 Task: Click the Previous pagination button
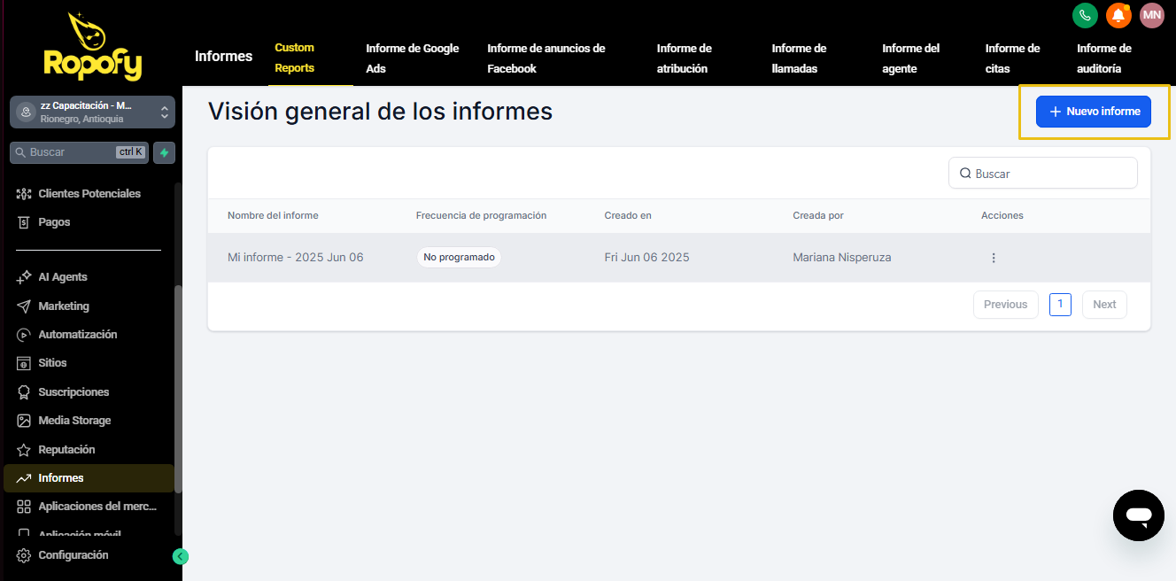coord(1006,305)
